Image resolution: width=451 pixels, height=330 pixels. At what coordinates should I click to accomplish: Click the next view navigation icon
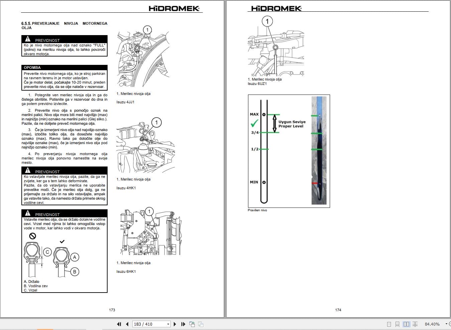(201, 324)
